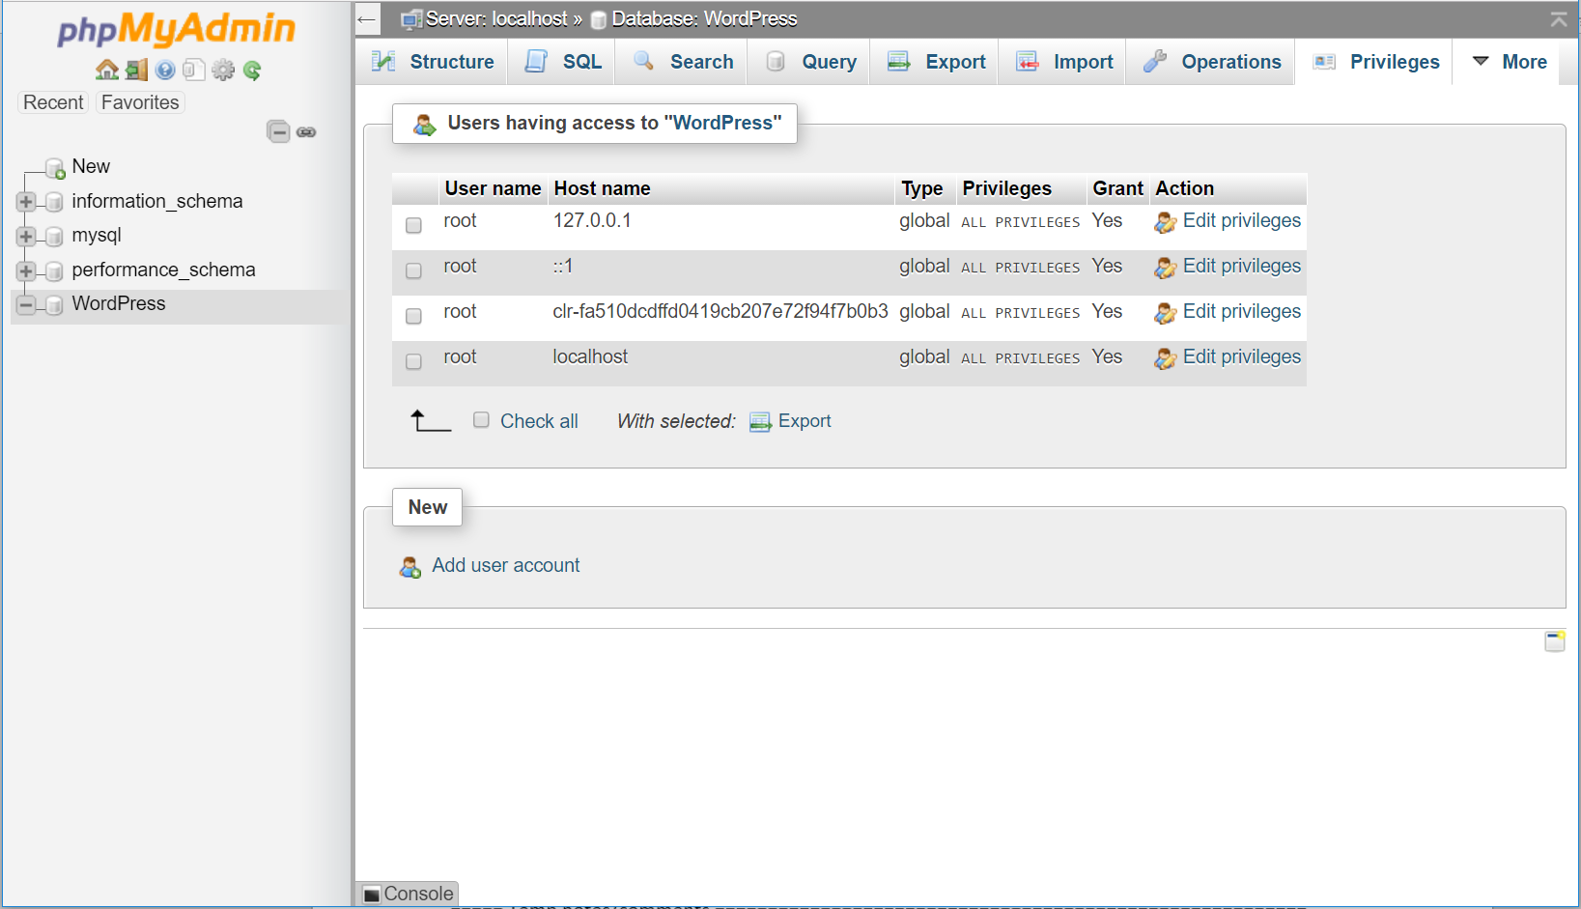Expand the mysql tree node

[x=26, y=237]
